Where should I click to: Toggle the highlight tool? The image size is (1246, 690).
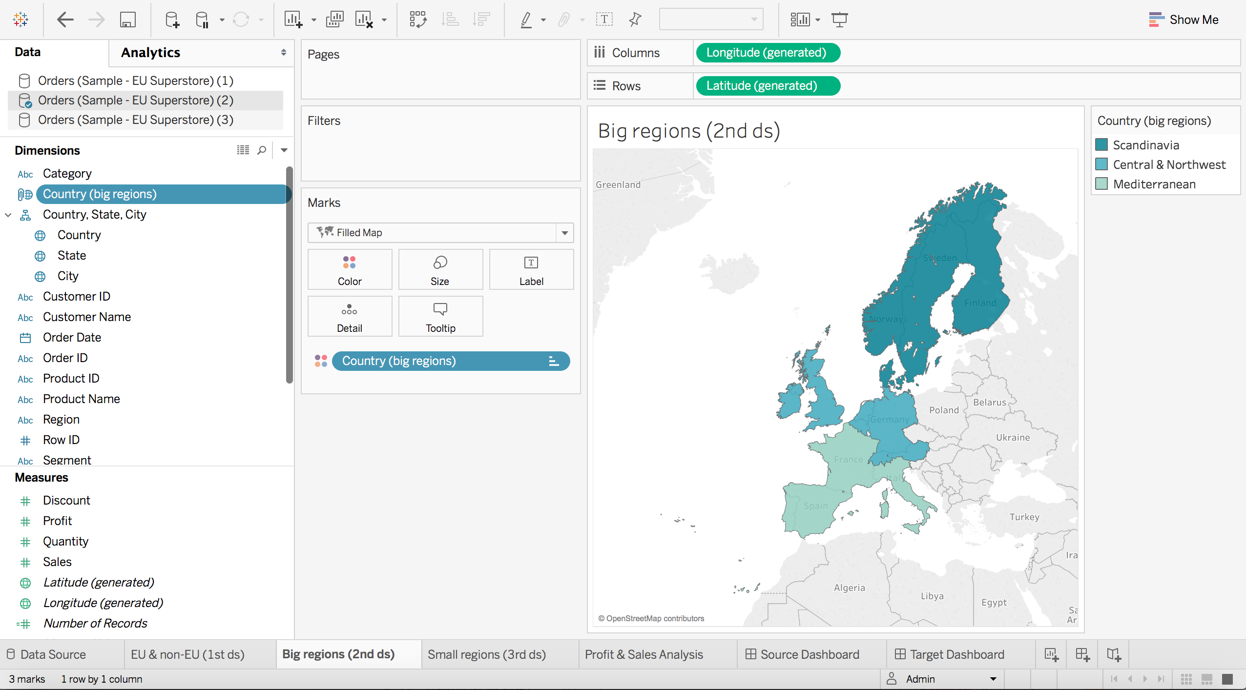pyautogui.click(x=527, y=20)
